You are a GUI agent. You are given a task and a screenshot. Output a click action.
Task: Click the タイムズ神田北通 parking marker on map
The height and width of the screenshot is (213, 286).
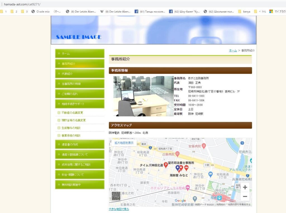tap(165, 165)
